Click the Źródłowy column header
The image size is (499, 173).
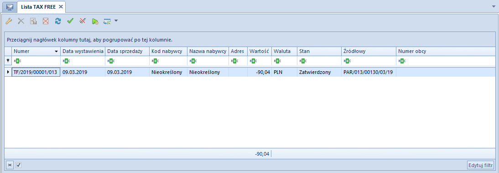[x=369, y=51]
